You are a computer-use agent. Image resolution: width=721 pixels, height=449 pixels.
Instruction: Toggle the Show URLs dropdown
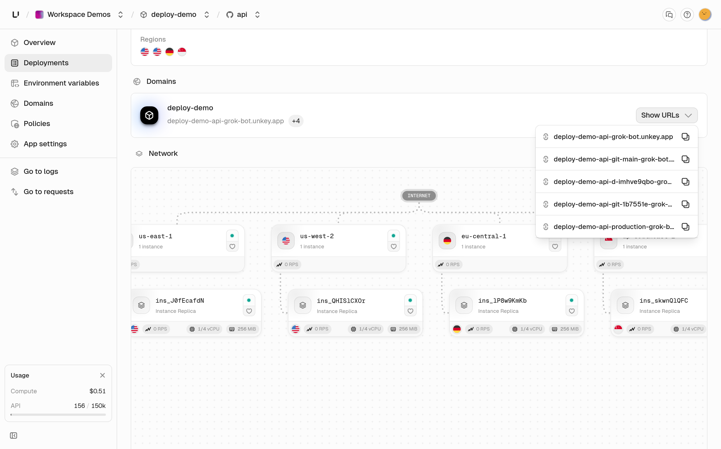pyautogui.click(x=667, y=115)
